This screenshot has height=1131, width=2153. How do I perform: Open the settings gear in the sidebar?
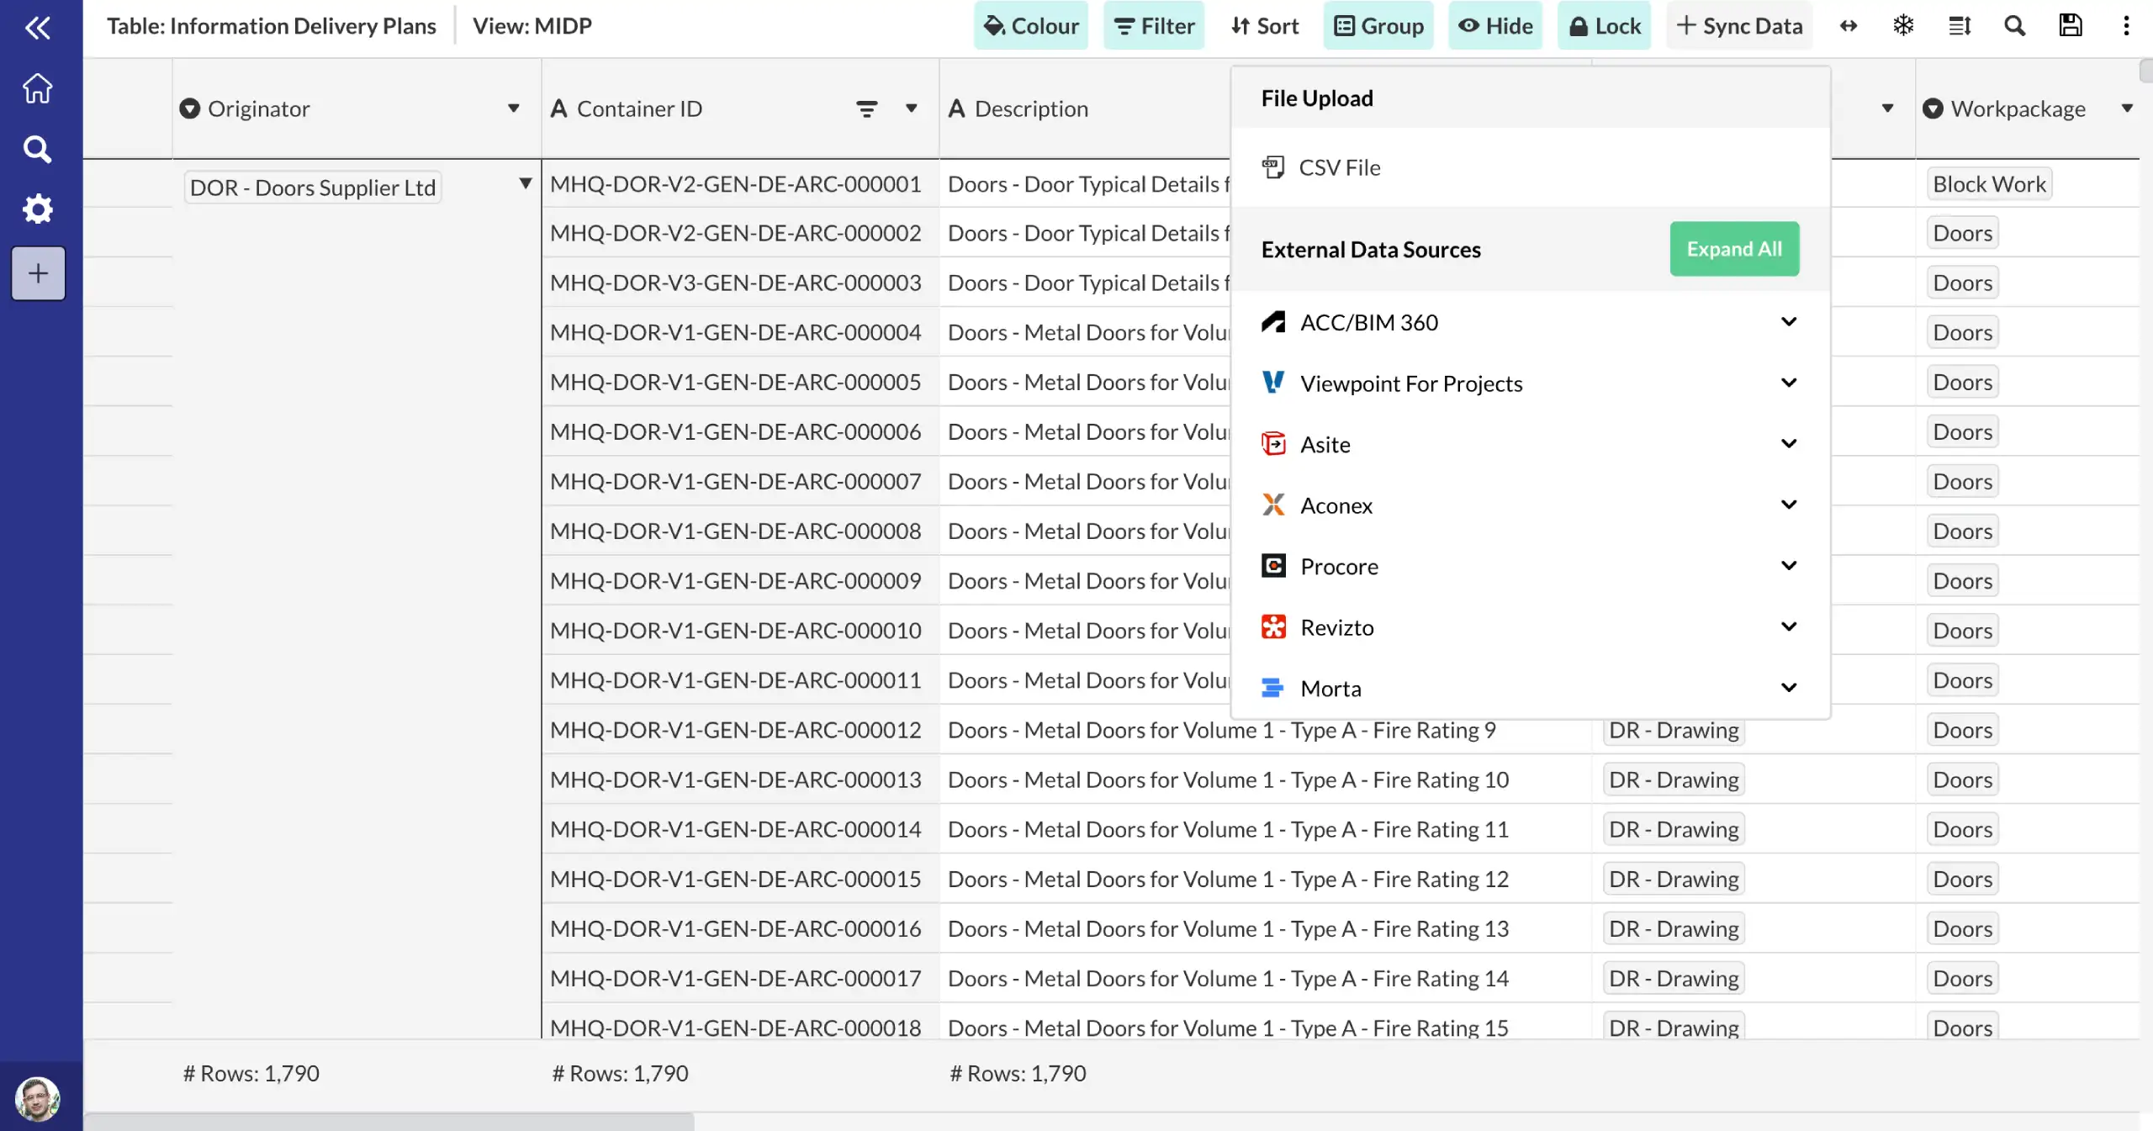click(x=37, y=209)
